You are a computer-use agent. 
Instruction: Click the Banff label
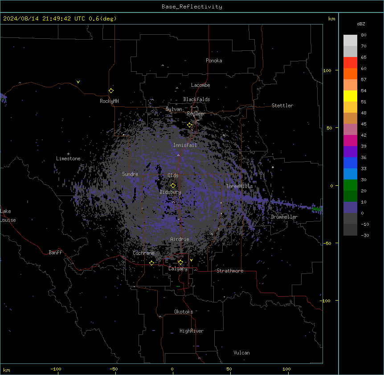click(x=55, y=253)
